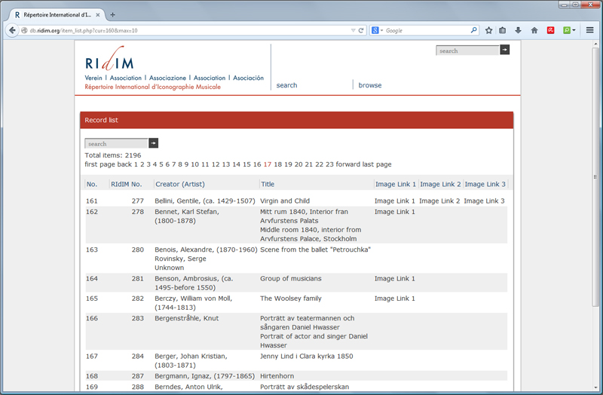Open the Firefox hamburger menu
Image resolution: width=603 pixels, height=395 pixels.
pyautogui.click(x=590, y=30)
